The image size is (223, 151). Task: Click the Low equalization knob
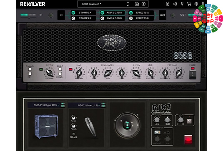click(94, 73)
